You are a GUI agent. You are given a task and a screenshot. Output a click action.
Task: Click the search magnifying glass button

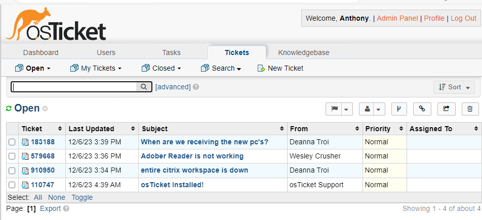pos(144,87)
